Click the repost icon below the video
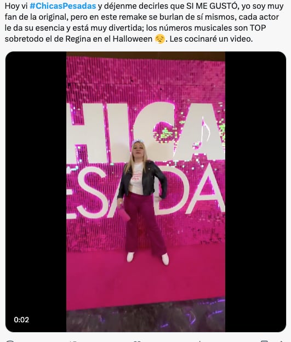The image size is (291, 342). click(73, 341)
